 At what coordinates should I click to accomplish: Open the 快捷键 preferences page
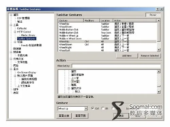(x=17, y=49)
